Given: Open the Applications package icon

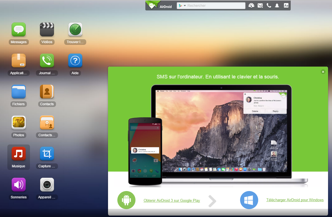Looking at the screenshot, I should coord(19,61).
